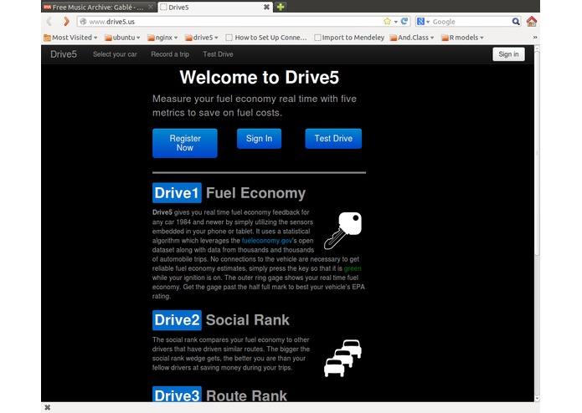This screenshot has height=413, width=582.
Task: Open the Google search engine dropdown
Action: tap(423, 22)
